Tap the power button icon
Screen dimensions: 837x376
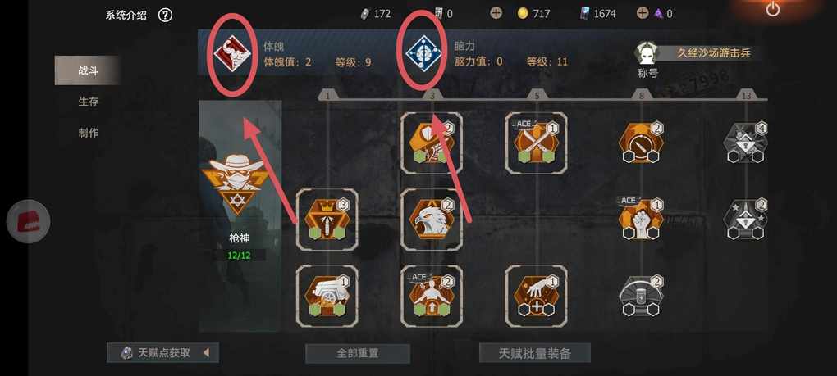click(773, 9)
